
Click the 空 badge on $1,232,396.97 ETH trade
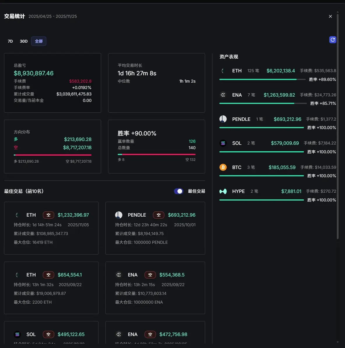pos(49,215)
